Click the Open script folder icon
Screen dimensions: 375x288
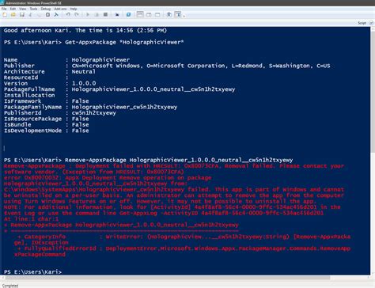coord(13,14)
